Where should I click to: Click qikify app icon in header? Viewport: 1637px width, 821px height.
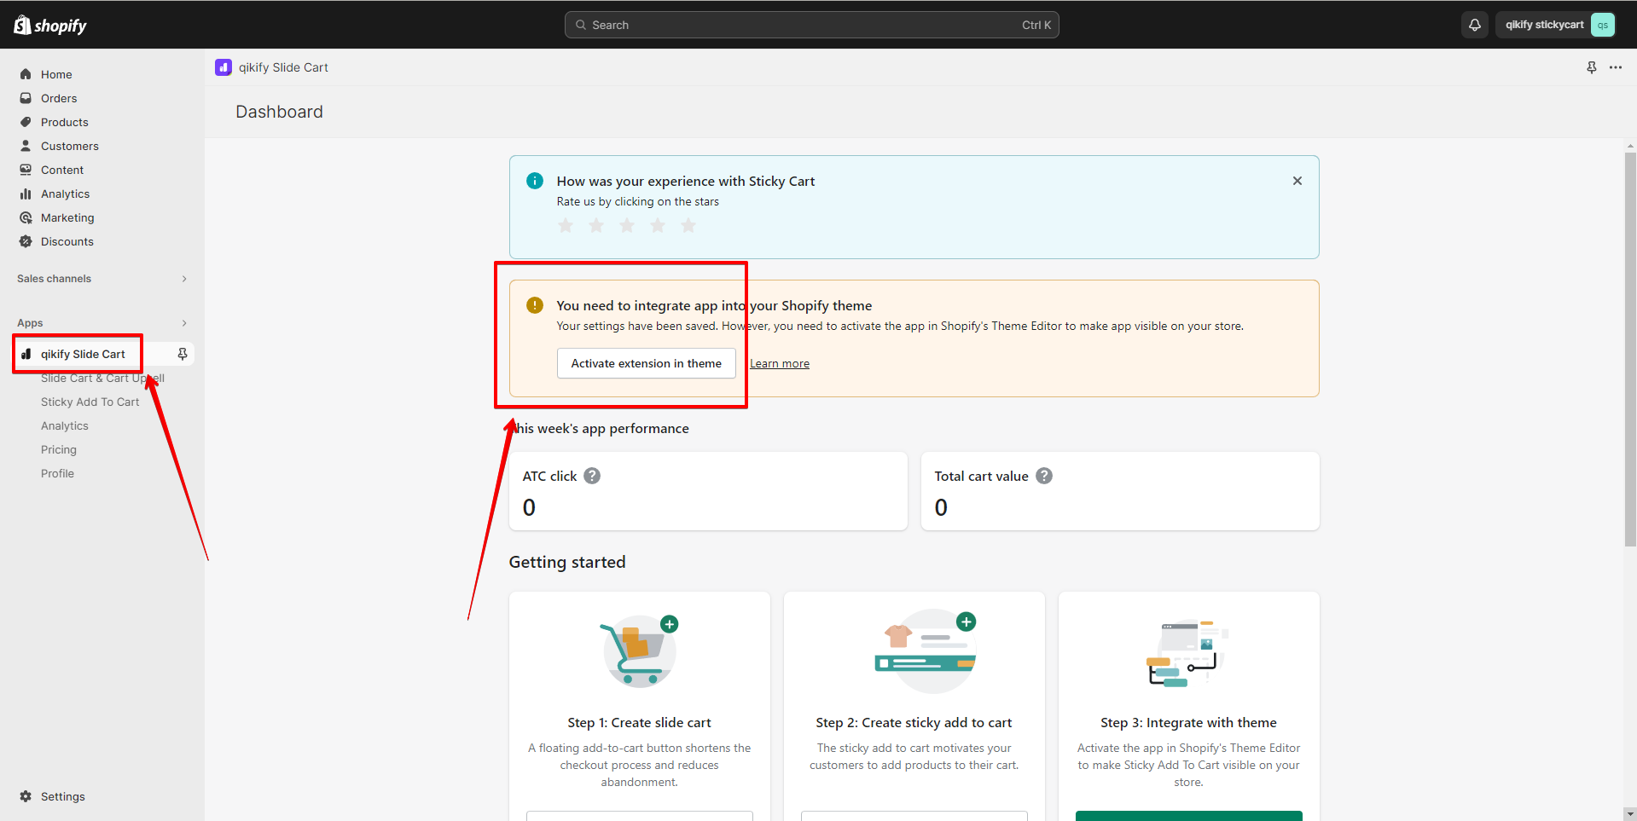[x=223, y=67]
